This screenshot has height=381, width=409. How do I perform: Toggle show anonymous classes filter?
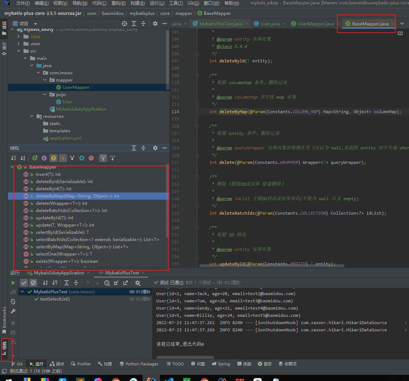82,158
